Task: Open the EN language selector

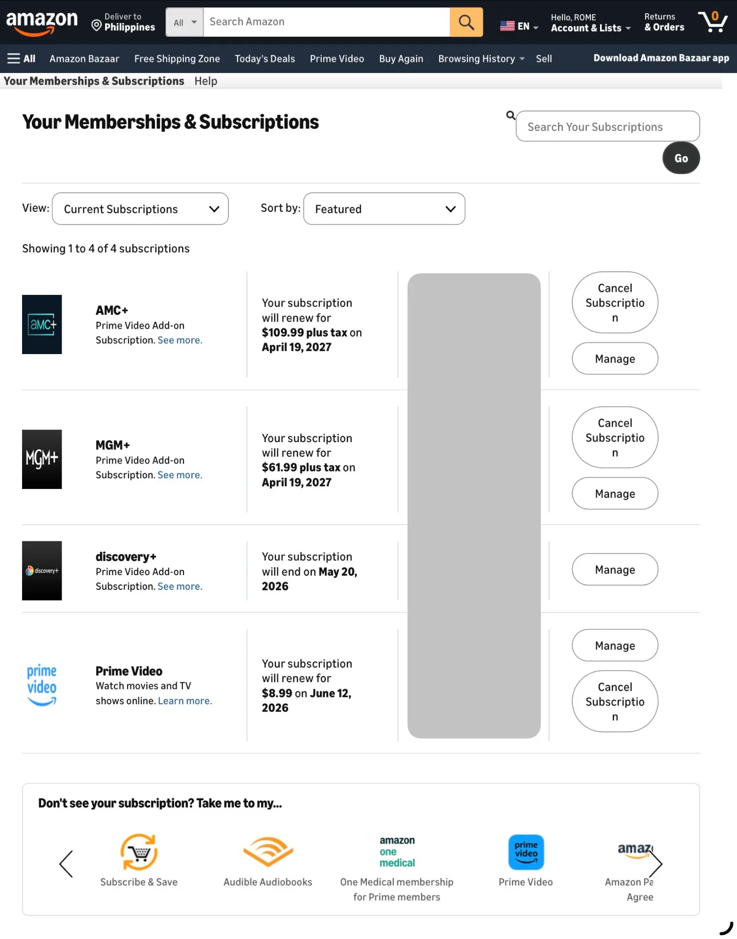Action: pos(519,26)
